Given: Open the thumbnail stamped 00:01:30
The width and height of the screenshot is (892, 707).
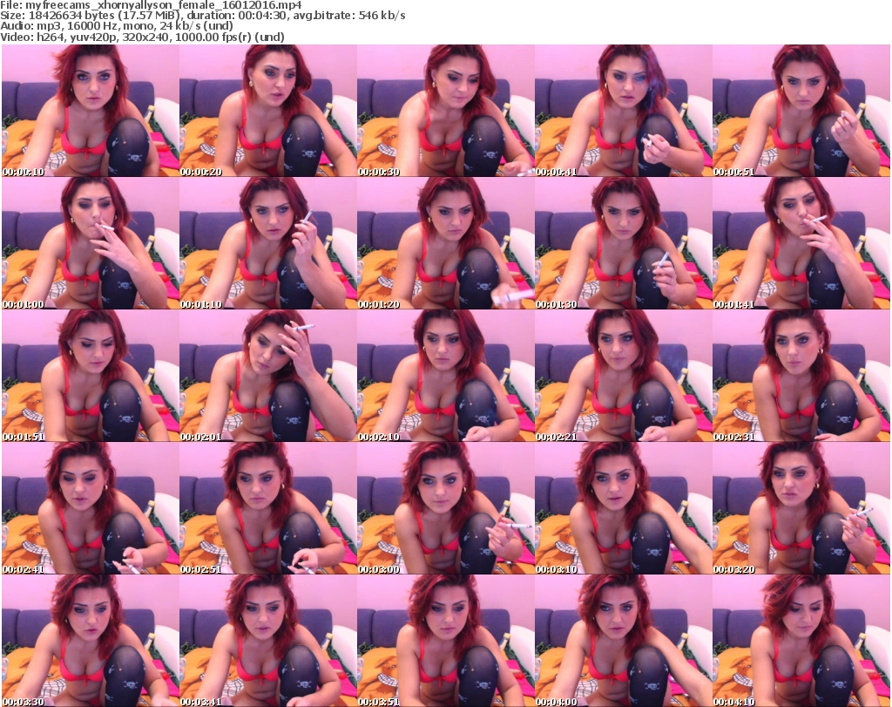Looking at the screenshot, I should (x=624, y=243).
